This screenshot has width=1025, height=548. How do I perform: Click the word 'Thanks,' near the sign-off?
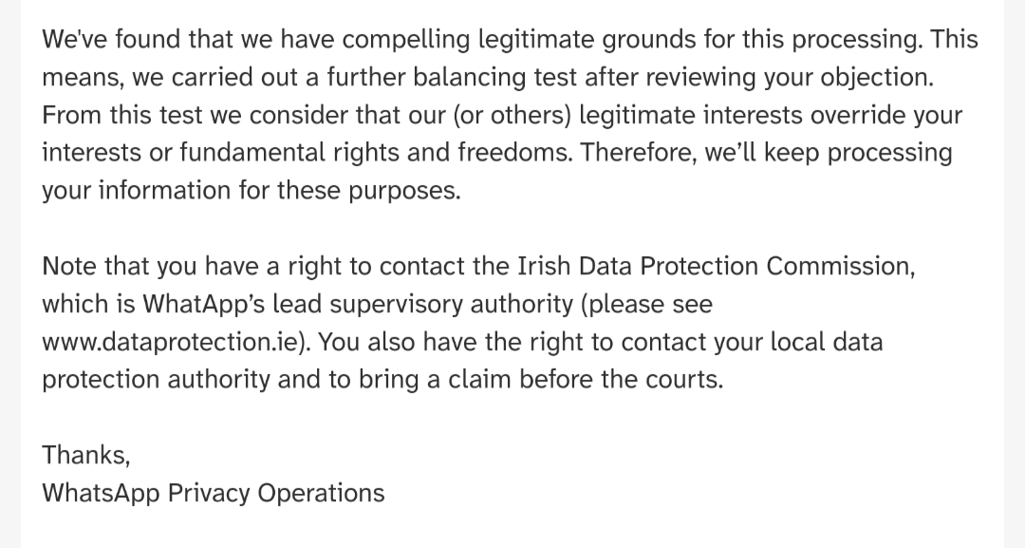click(x=86, y=455)
